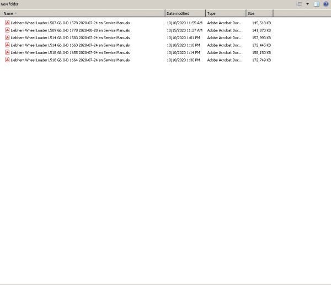Click size value 172,749 KB
Screen dimensions: 331x285
pyautogui.click(x=261, y=60)
